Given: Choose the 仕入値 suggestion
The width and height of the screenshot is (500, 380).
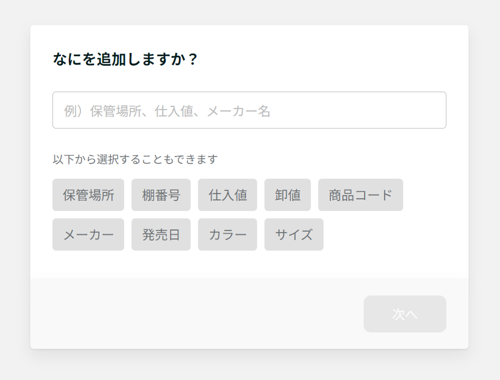Looking at the screenshot, I should (x=228, y=195).
